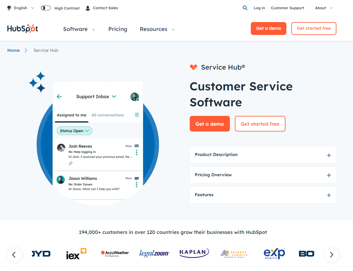The height and width of the screenshot is (271, 353).
Task: Click the Customer Service Software heading
Action: 241,94
